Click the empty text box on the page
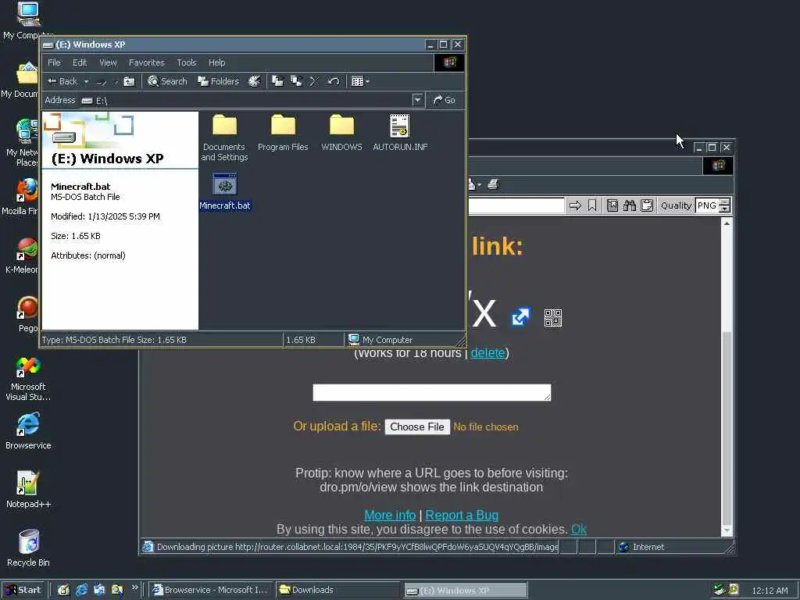This screenshot has width=800, height=600. tap(431, 392)
